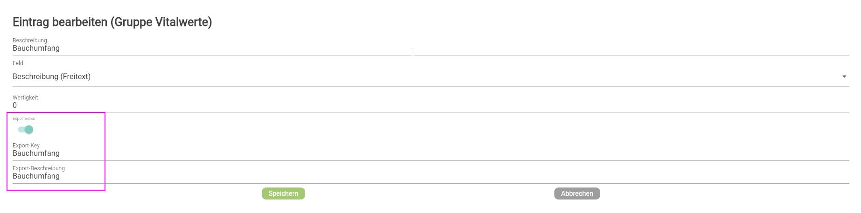Click the teal knob of the Exportierbar switch
861x213 pixels.
point(29,130)
